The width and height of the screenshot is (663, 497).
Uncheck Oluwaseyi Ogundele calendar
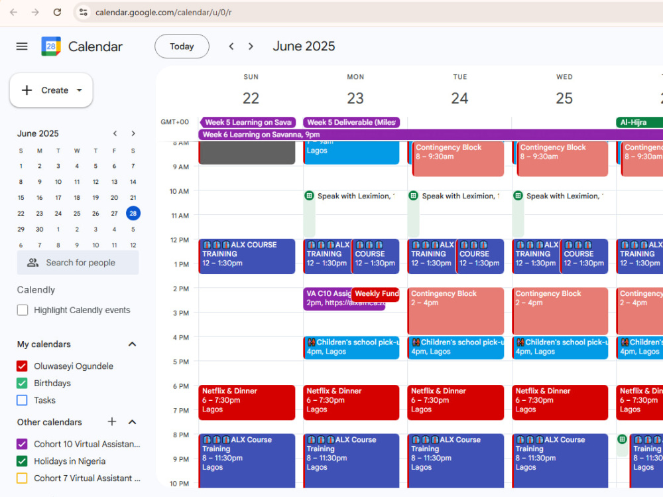[22, 366]
